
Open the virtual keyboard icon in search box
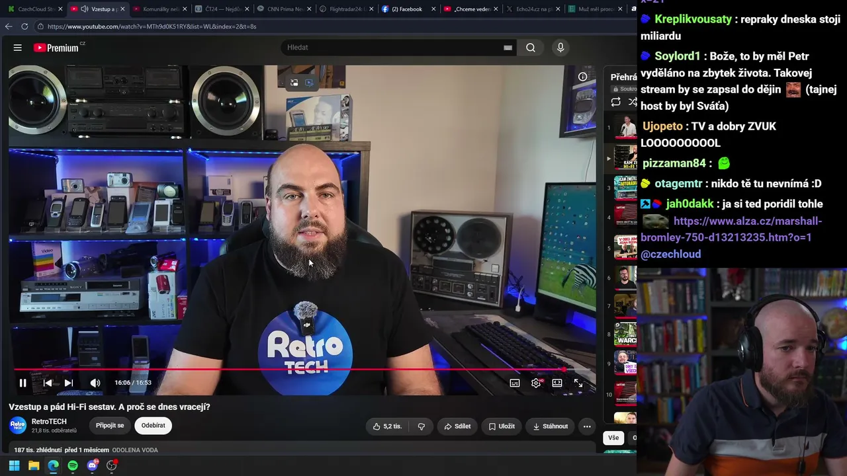pyautogui.click(x=508, y=48)
